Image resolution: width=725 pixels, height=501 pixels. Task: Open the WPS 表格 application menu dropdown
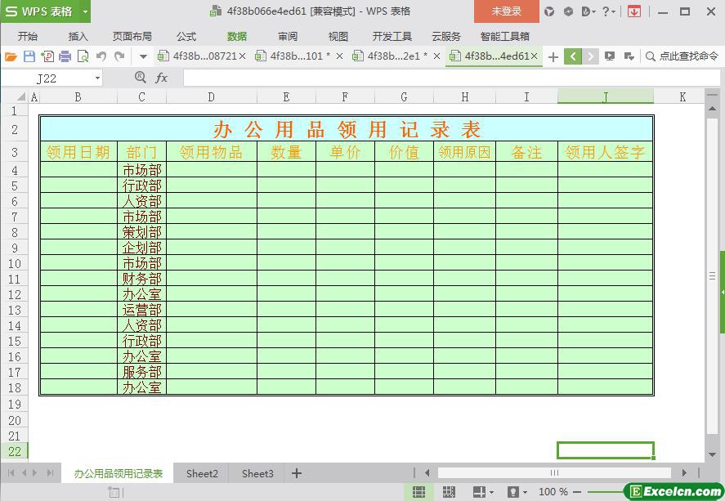pos(85,11)
